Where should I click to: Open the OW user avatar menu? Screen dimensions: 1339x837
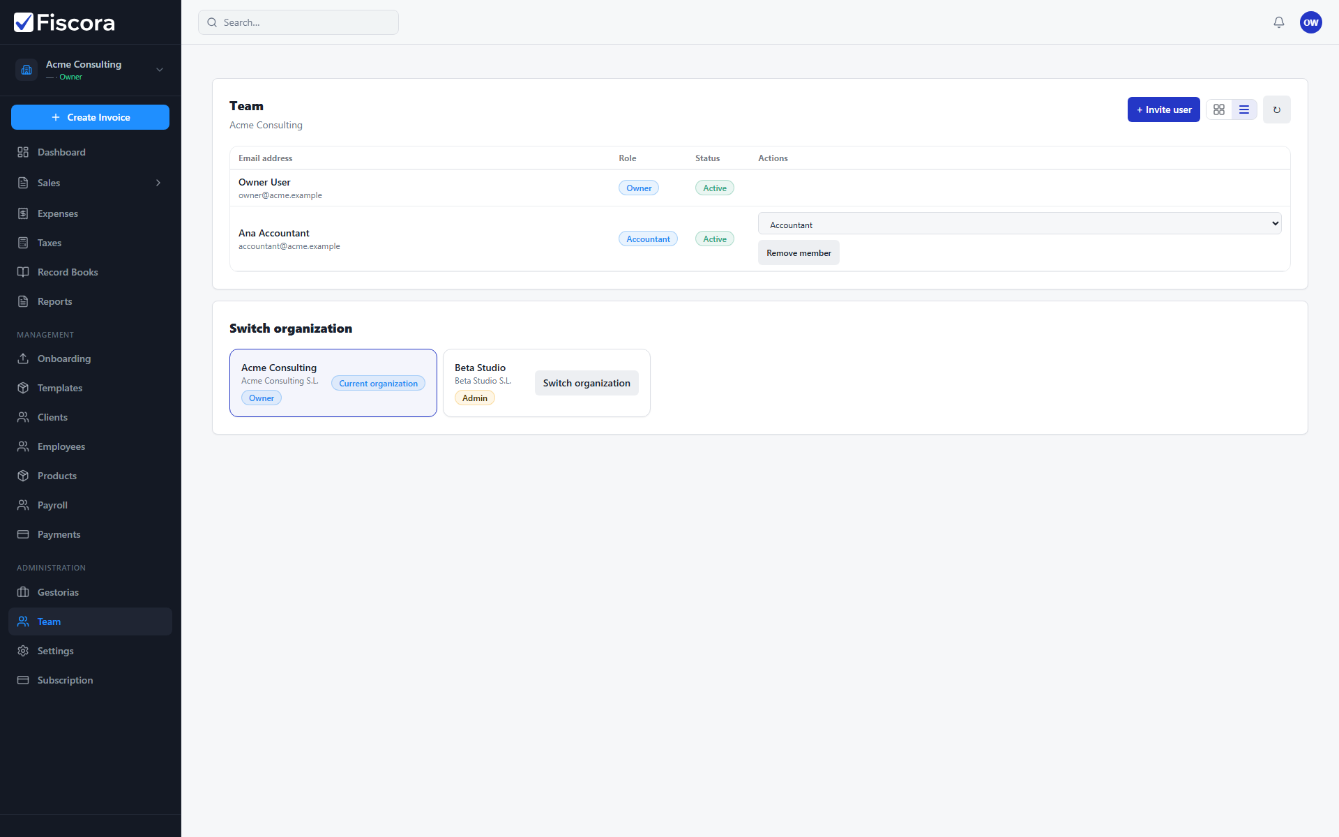pyautogui.click(x=1311, y=22)
